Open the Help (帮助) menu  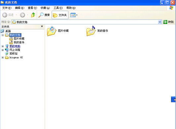[x=71, y=8]
